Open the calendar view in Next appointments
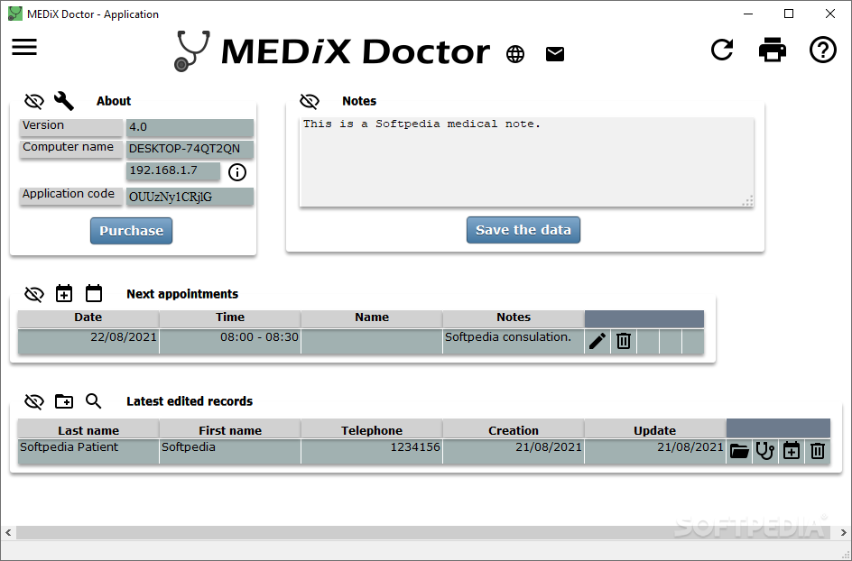Image resolution: width=852 pixels, height=561 pixels. click(x=94, y=293)
